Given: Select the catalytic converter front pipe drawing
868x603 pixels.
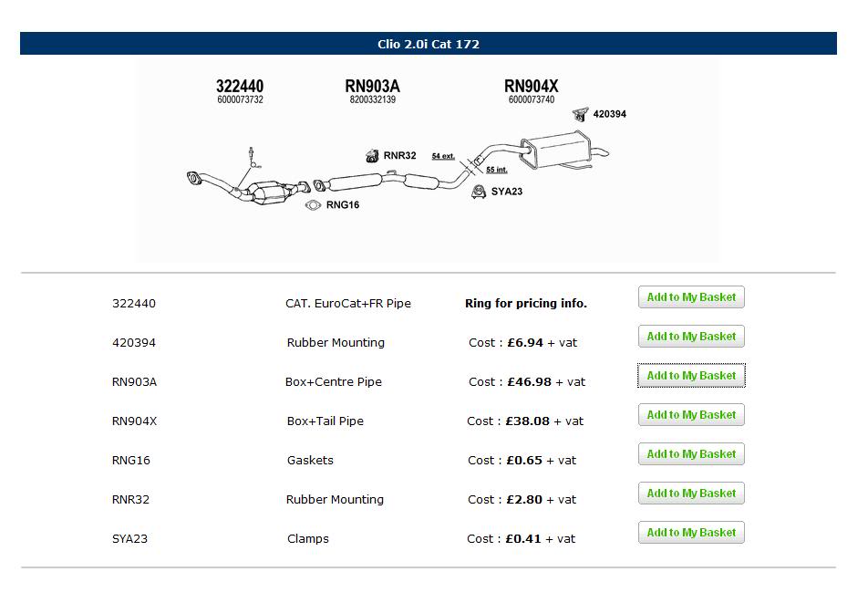Looking at the screenshot, I should 248,187.
